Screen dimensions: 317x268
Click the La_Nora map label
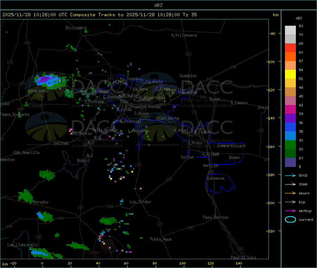click(x=140, y=89)
